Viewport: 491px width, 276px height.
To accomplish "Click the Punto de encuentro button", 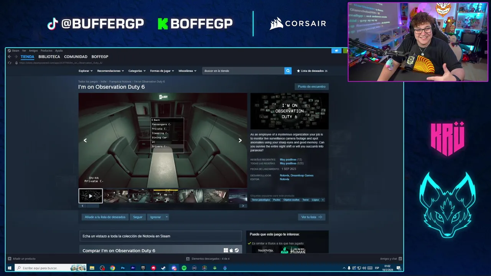I will (x=311, y=87).
